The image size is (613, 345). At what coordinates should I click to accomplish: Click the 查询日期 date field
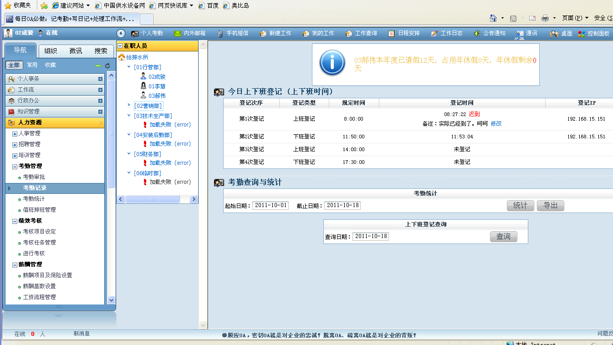pyautogui.click(x=371, y=236)
